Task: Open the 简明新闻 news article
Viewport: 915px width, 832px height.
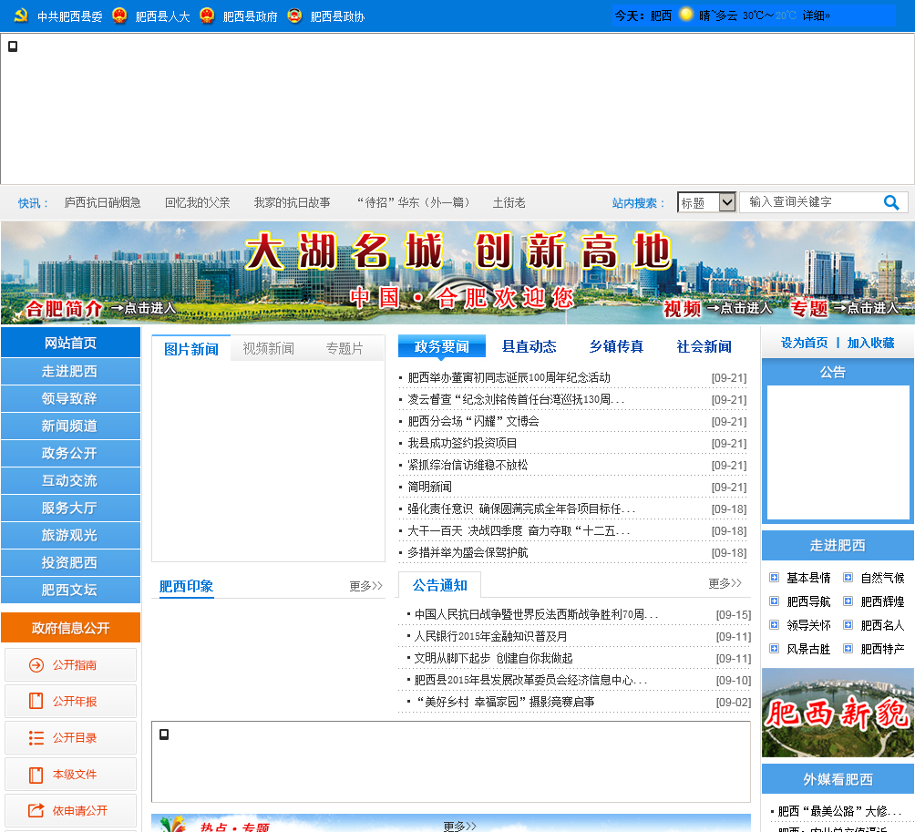Action: pyautogui.click(x=429, y=487)
